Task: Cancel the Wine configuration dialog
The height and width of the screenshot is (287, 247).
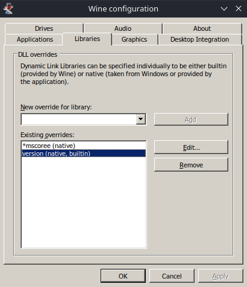Action: point(172,276)
